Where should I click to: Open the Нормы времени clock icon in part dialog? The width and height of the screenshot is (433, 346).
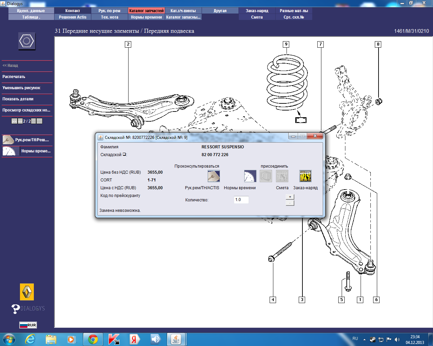tap(250, 176)
